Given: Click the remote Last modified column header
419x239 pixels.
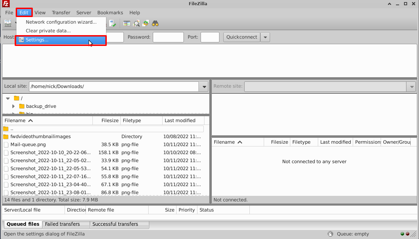Looking at the screenshot, I should (x=336, y=142).
